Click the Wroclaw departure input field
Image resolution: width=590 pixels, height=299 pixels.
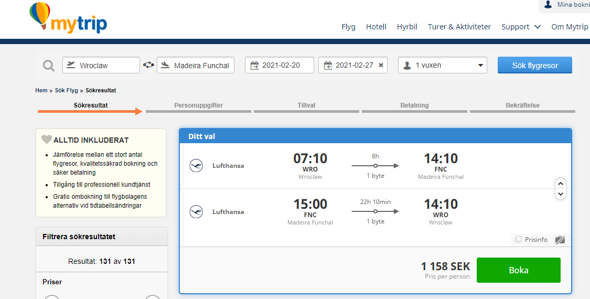[x=101, y=65]
